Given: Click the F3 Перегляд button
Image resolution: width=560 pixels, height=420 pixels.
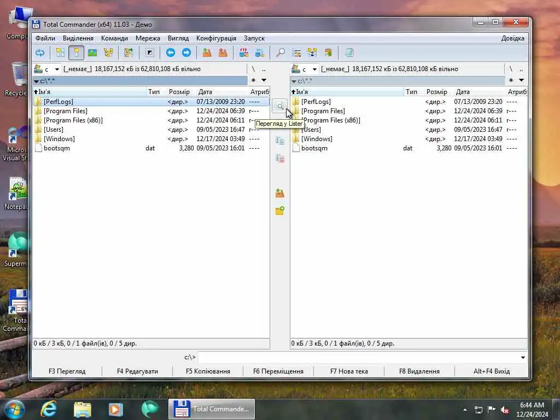Looking at the screenshot, I should coord(67,371).
